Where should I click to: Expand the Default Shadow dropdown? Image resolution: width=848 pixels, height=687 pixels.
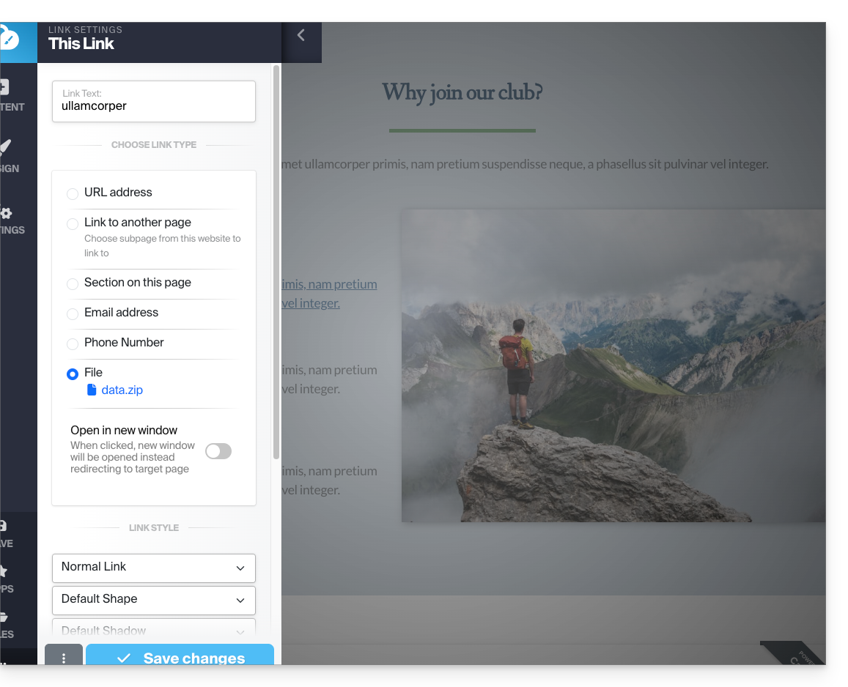click(x=154, y=630)
